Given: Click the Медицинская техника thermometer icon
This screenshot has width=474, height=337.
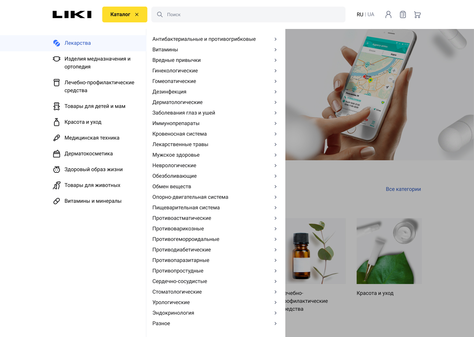Looking at the screenshot, I should (57, 138).
